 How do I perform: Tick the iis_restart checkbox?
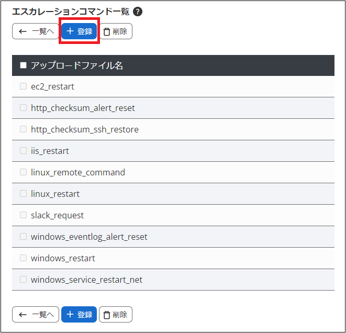click(23, 151)
